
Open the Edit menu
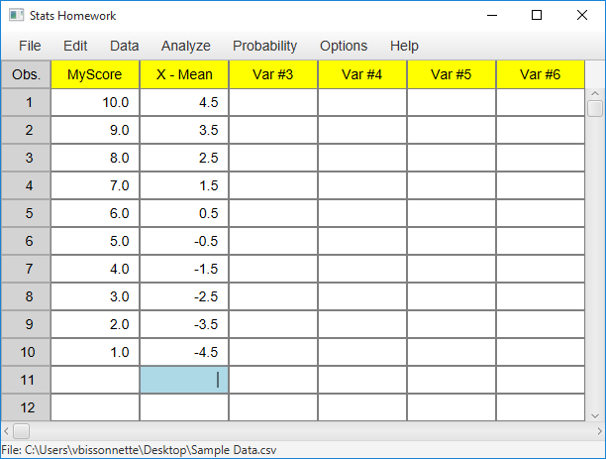click(x=75, y=46)
